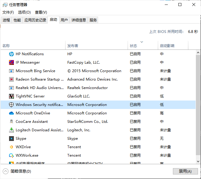Screen dimensions: 201x179
Task: Sort by the 启动影响 column header
Action: pos(173,46)
